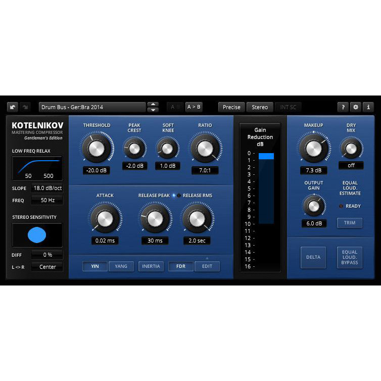Change the Precise quality mode
Screen dimensions: 381x381
tap(231, 107)
